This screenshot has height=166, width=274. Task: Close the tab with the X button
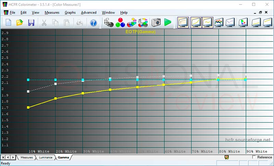click(x=3, y=157)
